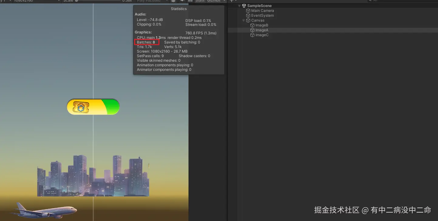The image size is (438, 221).
Task: Select ImageA in the Hierarchy
Action: [x=262, y=30]
